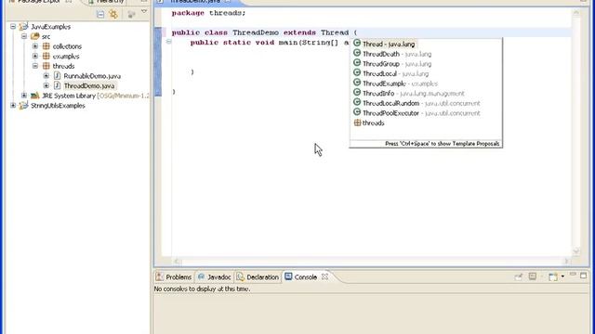Viewport: 595px width, 334px height.
Task: Collapse the JavaExamples project node
Action: [x=13, y=27]
